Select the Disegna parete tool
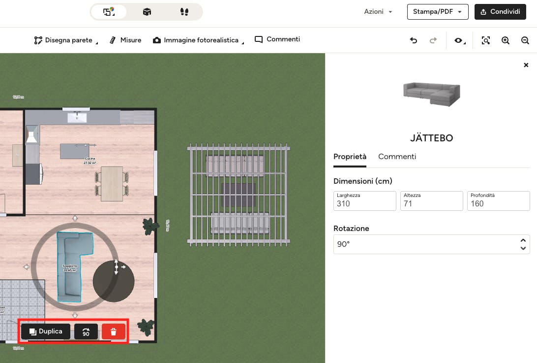Viewport: 537px width, 363px height. [66, 40]
